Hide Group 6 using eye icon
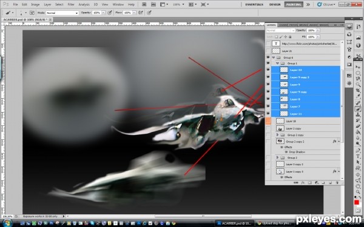364x227 pixels. click(268, 58)
